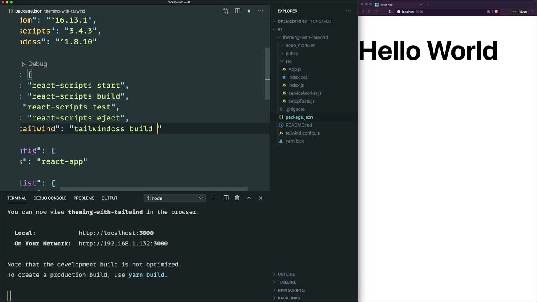Viewport: 537px width, 302px height.
Task: Expand the NPM Scripts section
Action: (x=291, y=290)
